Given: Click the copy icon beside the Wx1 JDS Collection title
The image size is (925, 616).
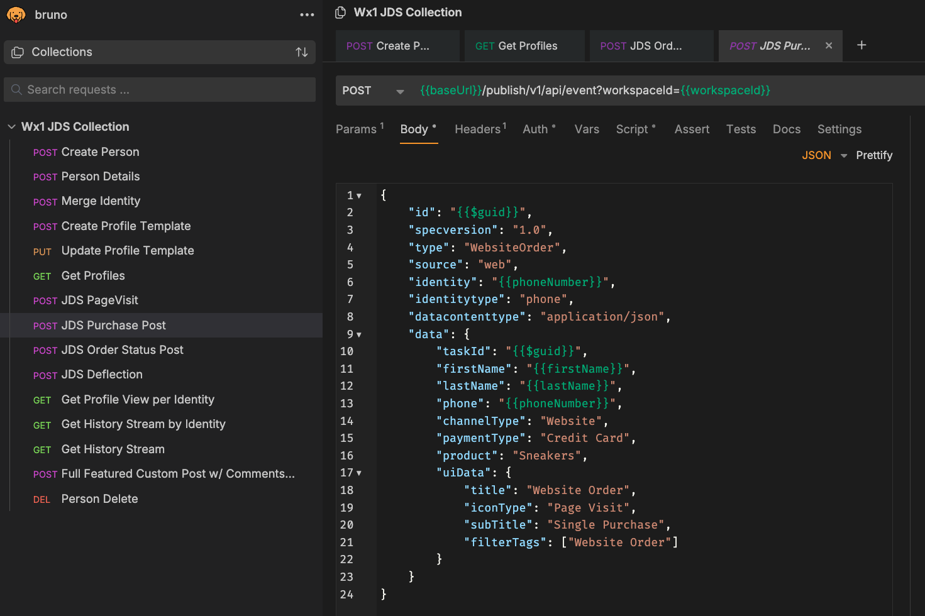Looking at the screenshot, I should click(x=341, y=13).
